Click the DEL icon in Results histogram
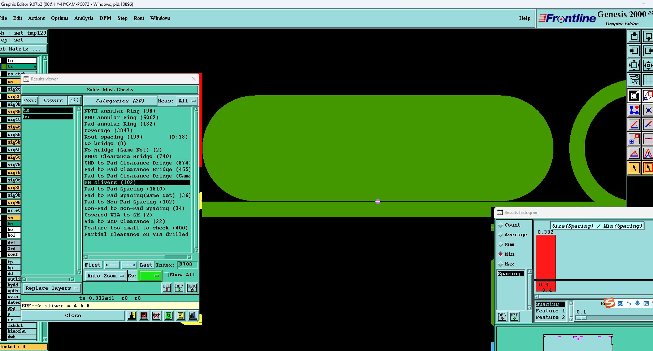 pos(502,317)
